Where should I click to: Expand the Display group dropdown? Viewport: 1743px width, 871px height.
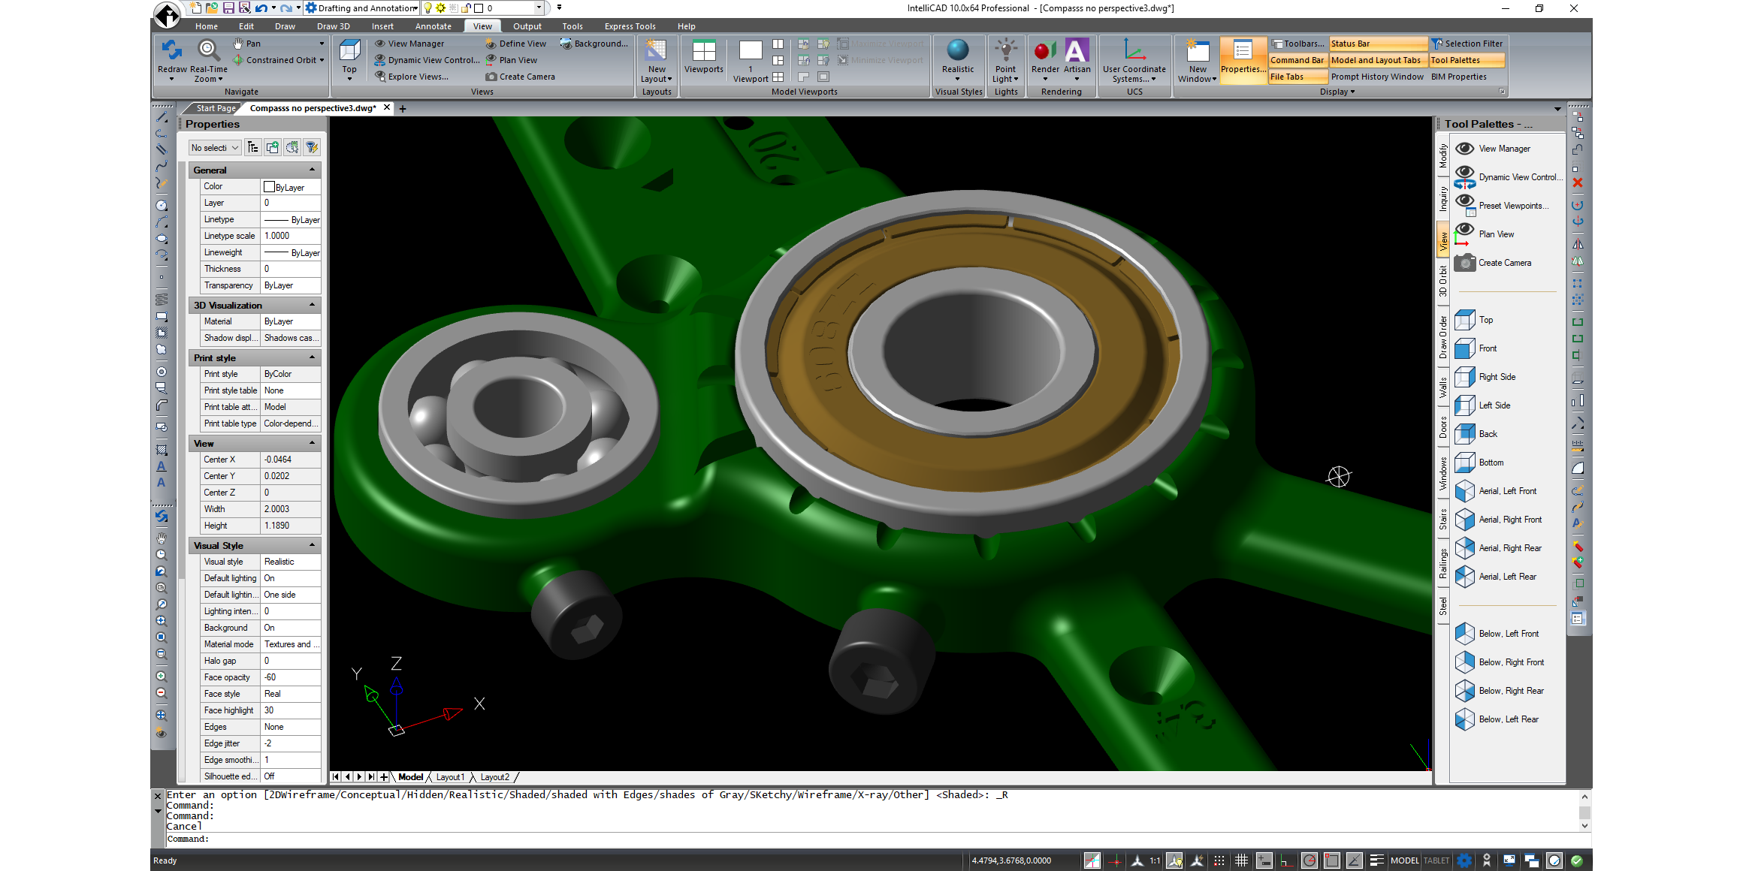(x=1337, y=92)
